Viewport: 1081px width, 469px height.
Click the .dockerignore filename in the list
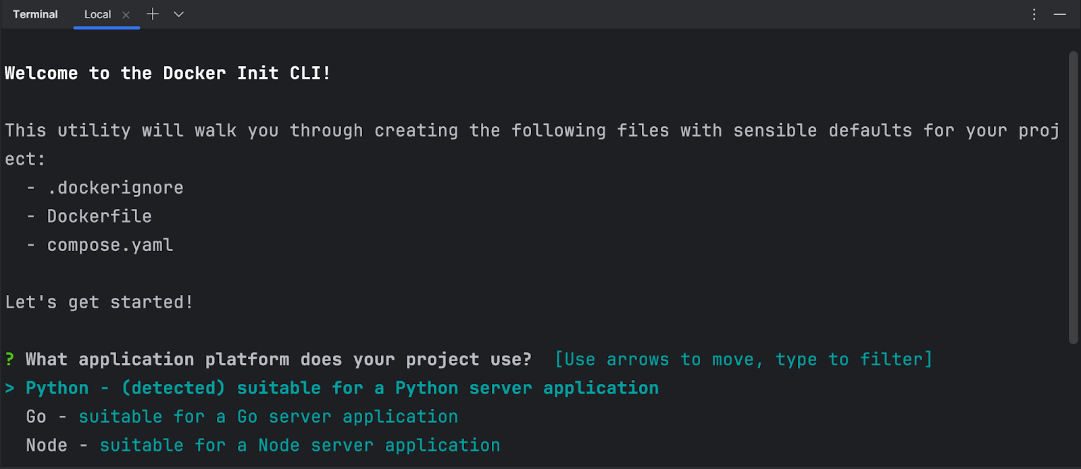point(115,187)
